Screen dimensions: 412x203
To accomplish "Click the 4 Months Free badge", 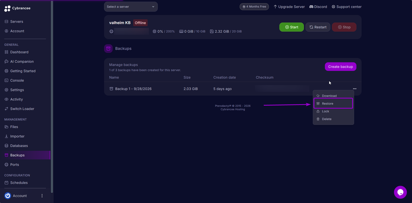I will click(254, 6).
